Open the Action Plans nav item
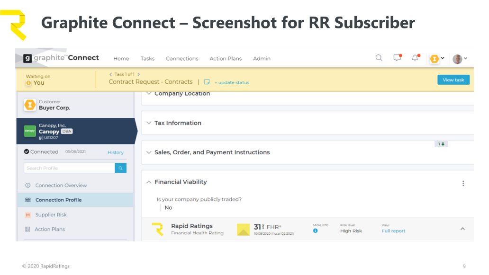 226,59
